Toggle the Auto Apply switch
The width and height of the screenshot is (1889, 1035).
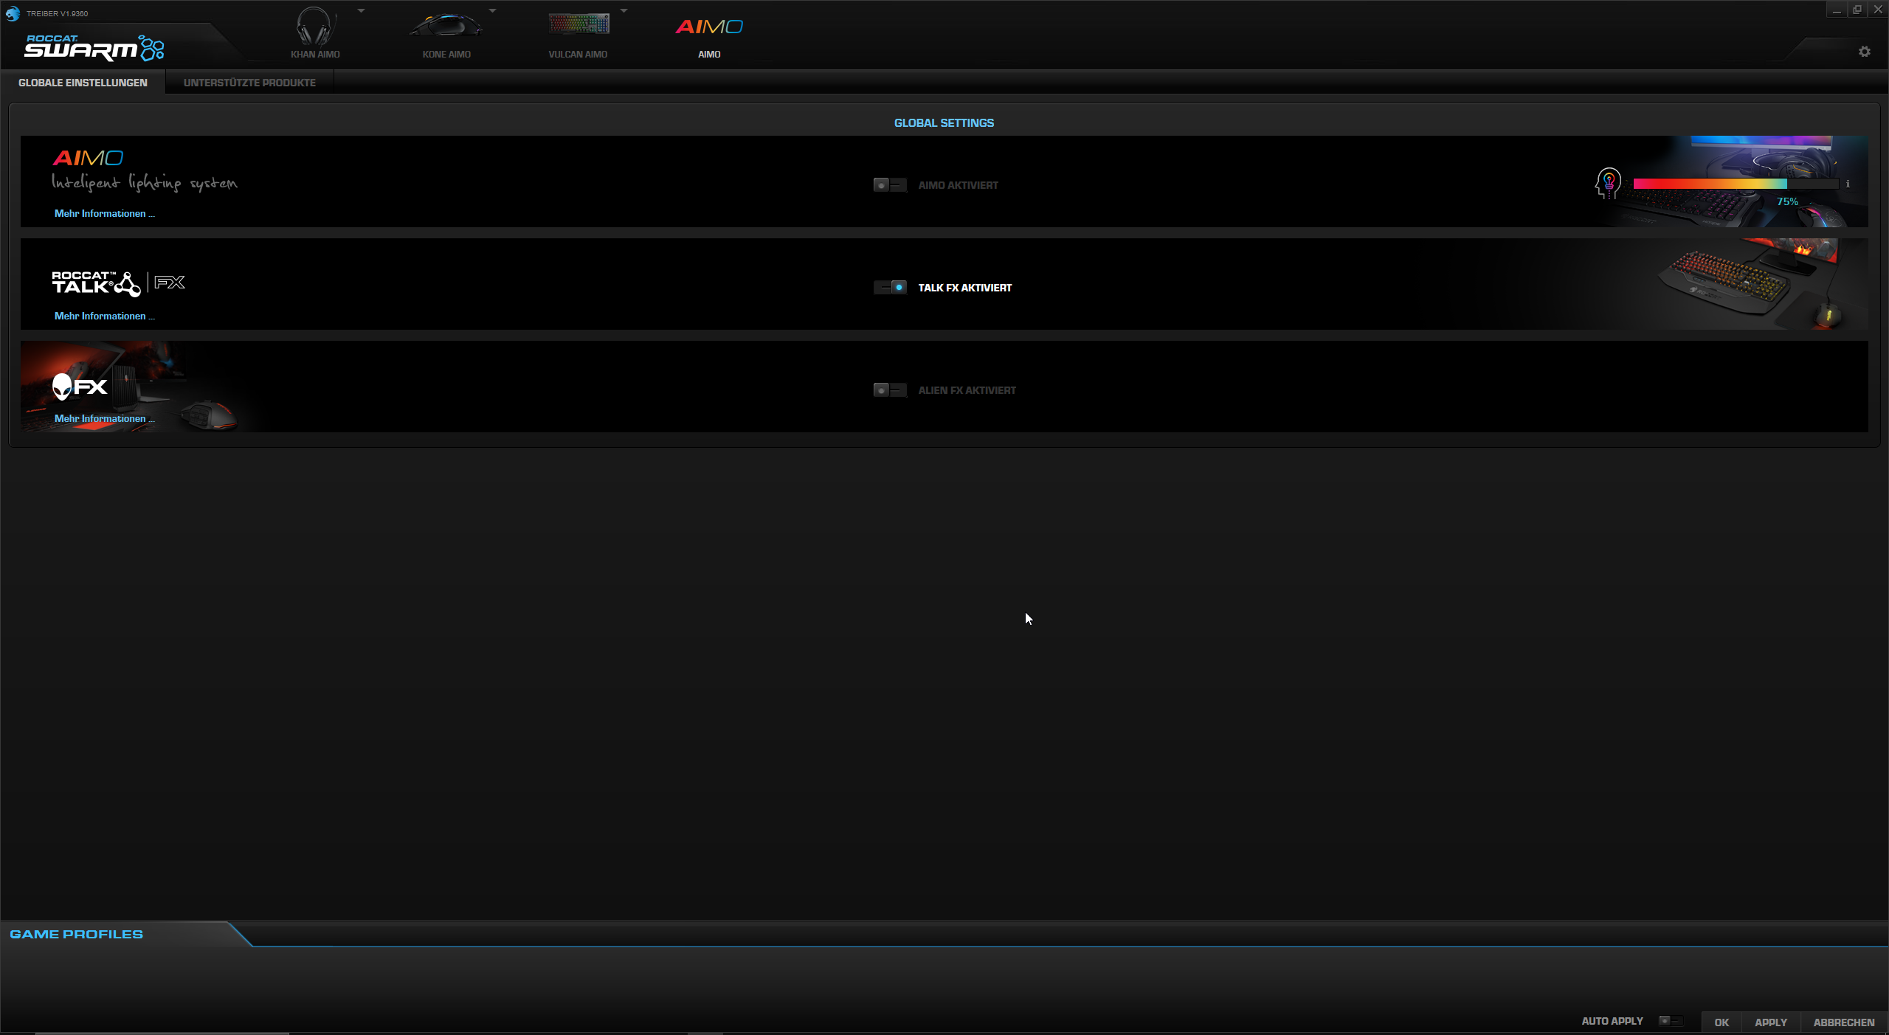[1670, 1021]
